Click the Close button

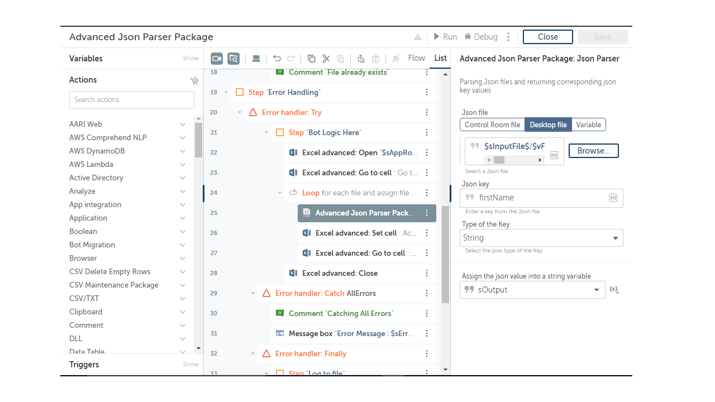pyautogui.click(x=547, y=37)
